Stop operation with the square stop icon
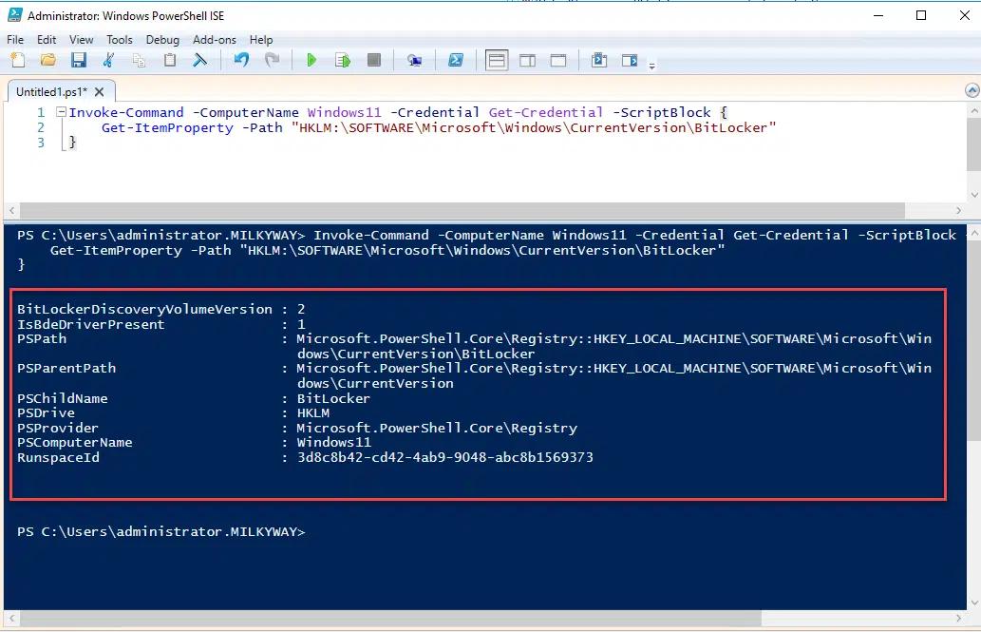Screen dimensions: 981x632 [x=374, y=60]
